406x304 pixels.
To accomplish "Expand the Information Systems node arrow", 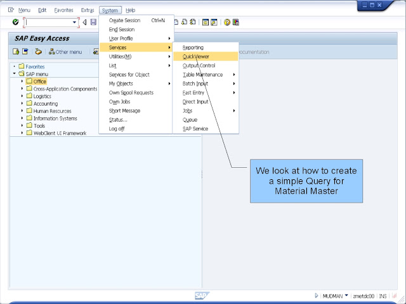I will tap(22, 118).
